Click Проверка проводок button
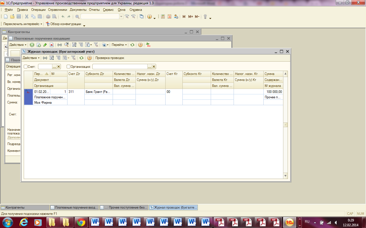Screen dimensions: 366x228 coord(110,58)
